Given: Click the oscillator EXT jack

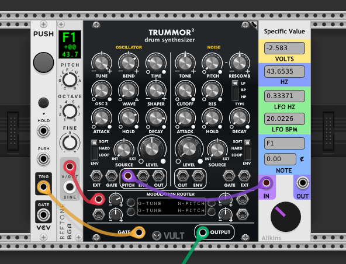Looking at the screenshot, I should coord(96,176).
